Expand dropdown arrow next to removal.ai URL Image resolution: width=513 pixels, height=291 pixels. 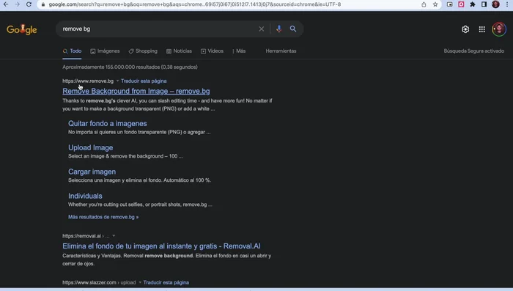[x=114, y=236]
